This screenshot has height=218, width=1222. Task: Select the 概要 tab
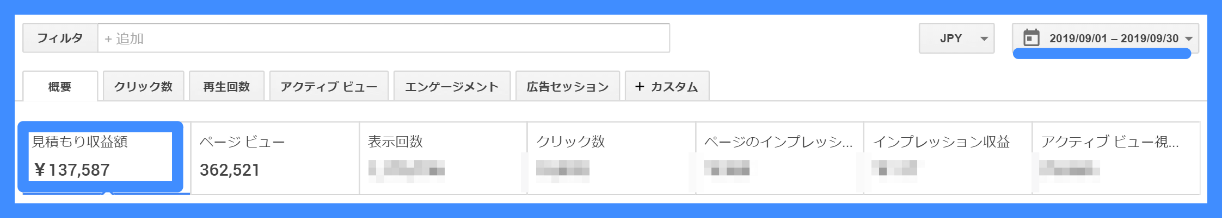(60, 86)
